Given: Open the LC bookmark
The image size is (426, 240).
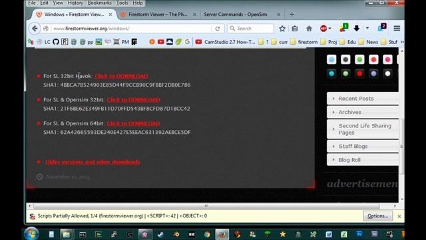Looking at the screenshot, I should tap(47, 42).
